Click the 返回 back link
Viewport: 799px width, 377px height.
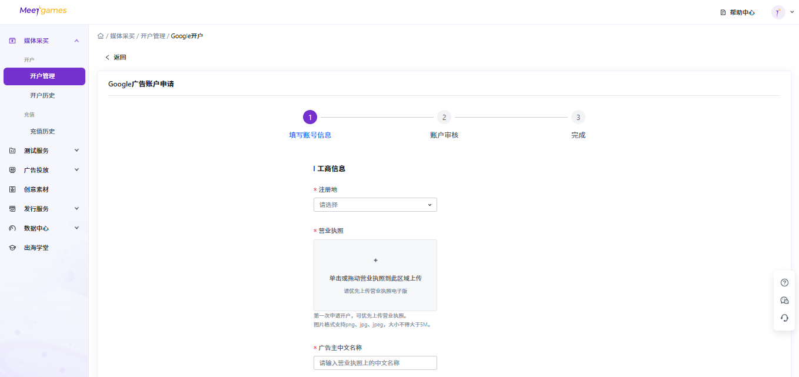pos(115,57)
